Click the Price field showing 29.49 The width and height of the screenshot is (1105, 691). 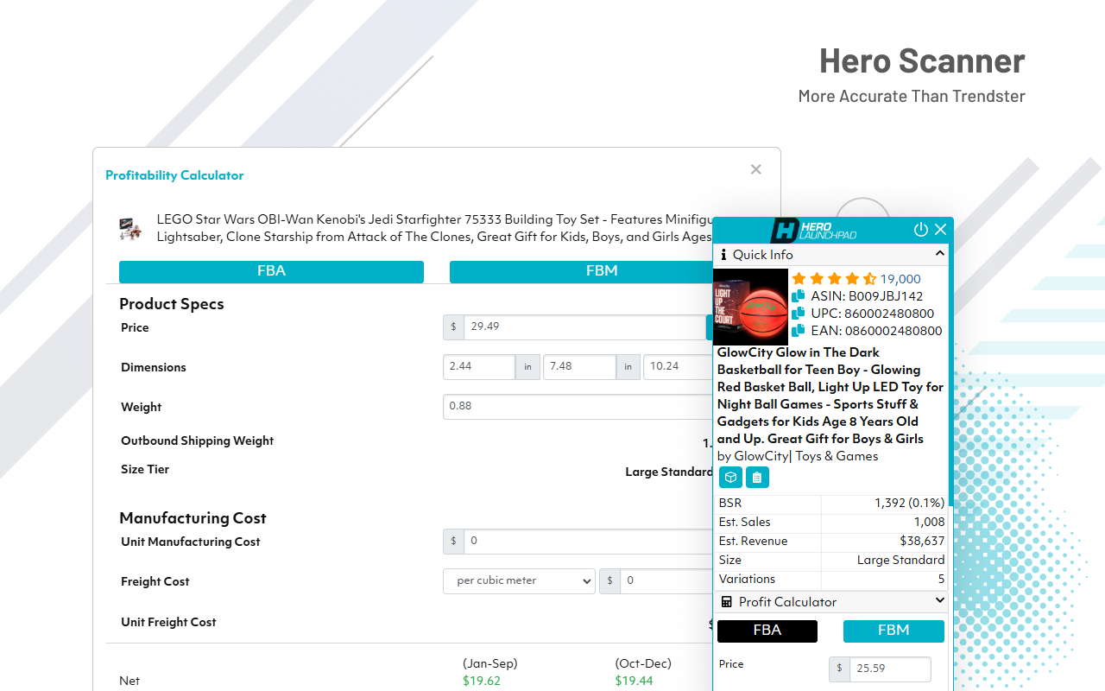pyautogui.click(x=584, y=327)
